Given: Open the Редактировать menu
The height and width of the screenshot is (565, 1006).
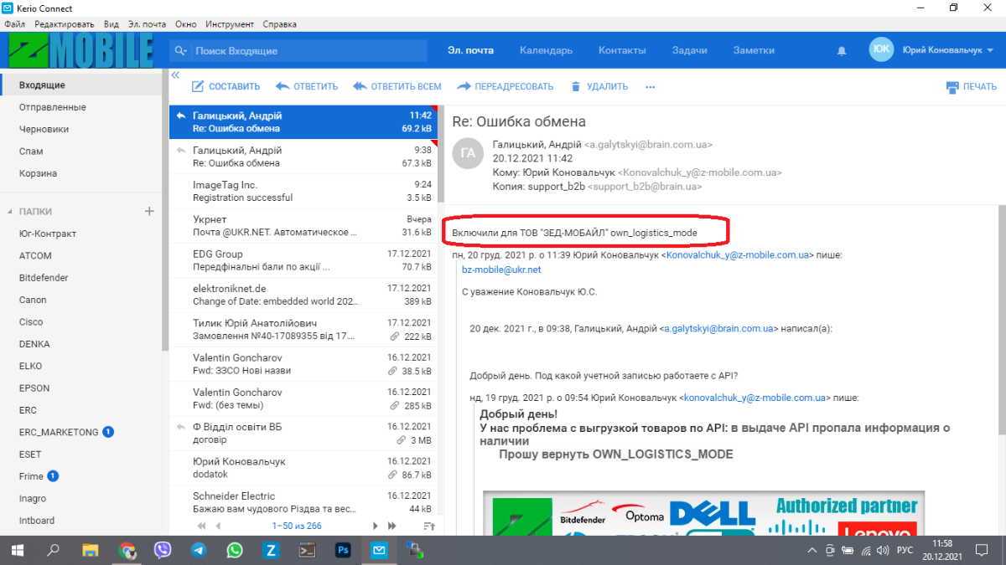Looking at the screenshot, I should [64, 24].
